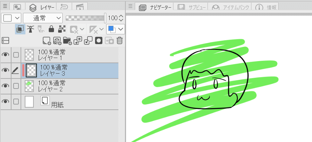Click the red layer color bar on レイヤー 3

[23, 70]
